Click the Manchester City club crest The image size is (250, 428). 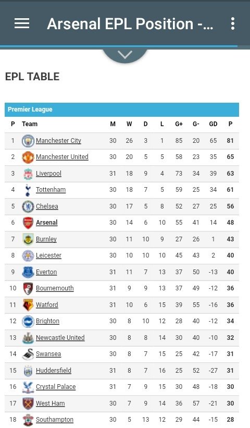pyautogui.click(x=28, y=141)
